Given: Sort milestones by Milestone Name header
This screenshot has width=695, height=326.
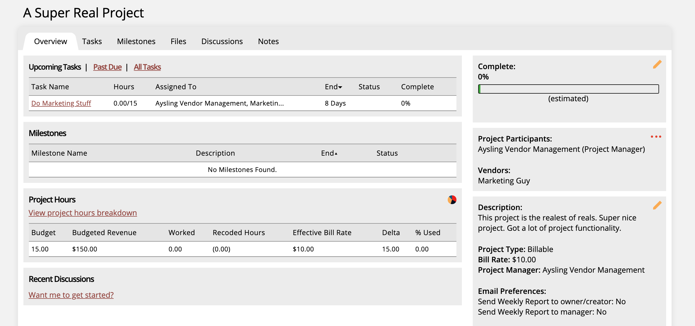Looking at the screenshot, I should pyautogui.click(x=59, y=153).
